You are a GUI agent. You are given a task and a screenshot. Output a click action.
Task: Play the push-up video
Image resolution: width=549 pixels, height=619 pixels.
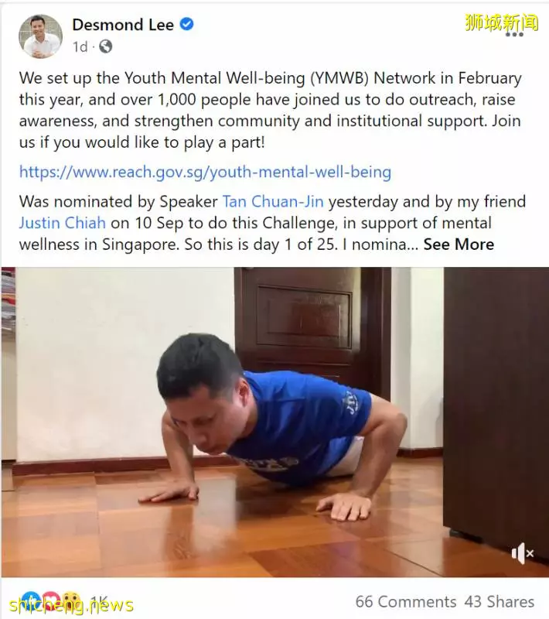[x=274, y=422]
